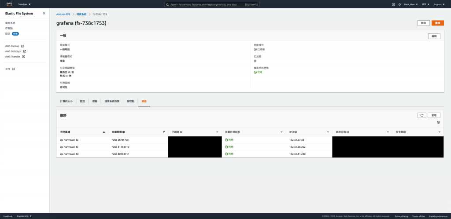Click the 可用 status icon for fsmt-31783710
The width and height of the screenshot is (451, 219).
tap(226, 147)
